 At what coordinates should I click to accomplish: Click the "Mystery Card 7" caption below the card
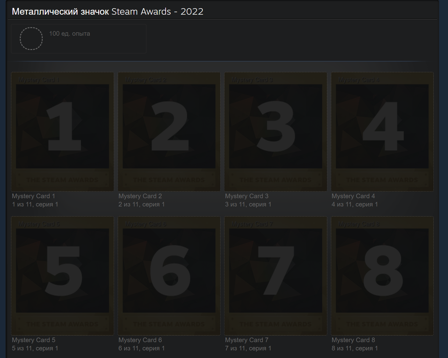[247, 340]
